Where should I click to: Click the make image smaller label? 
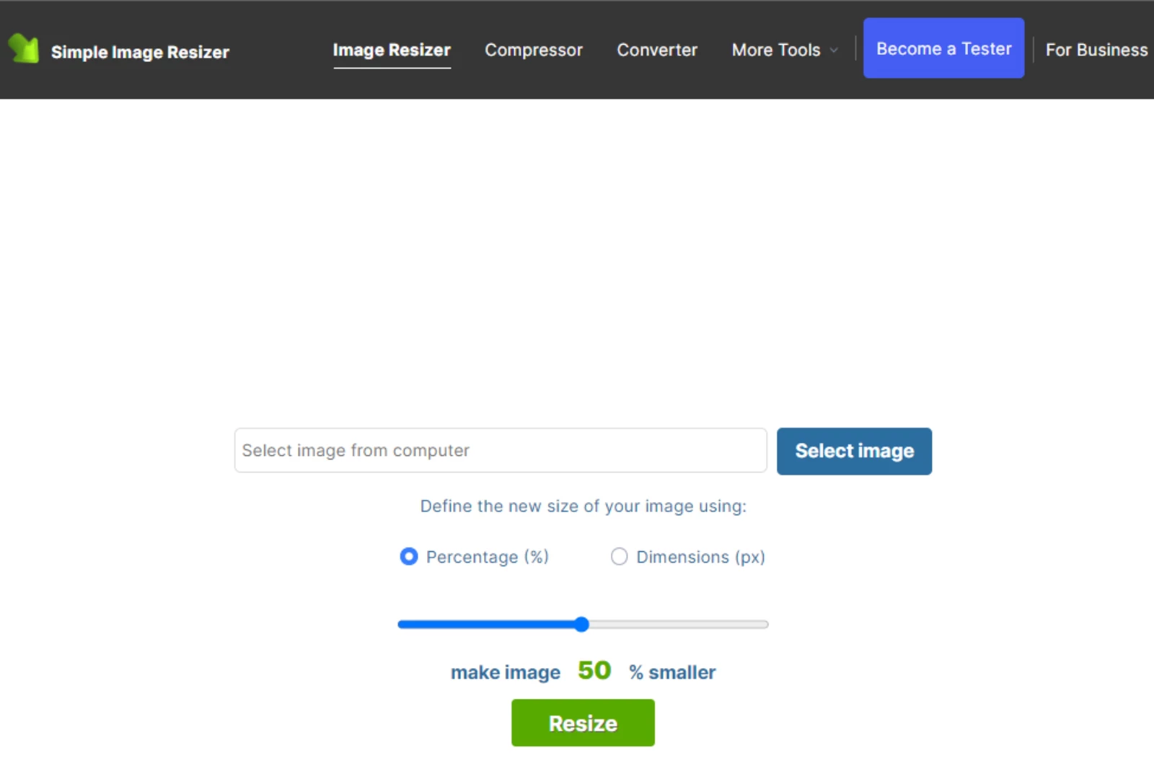point(505,672)
